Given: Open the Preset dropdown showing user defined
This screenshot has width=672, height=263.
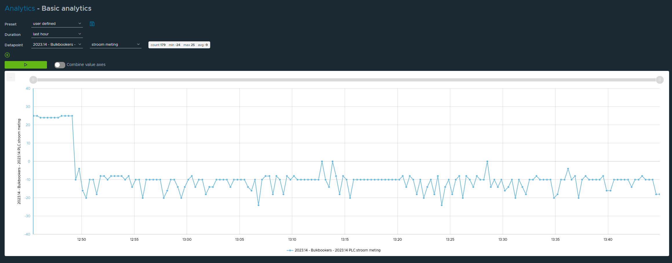Looking at the screenshot, I should click(57, 24).
